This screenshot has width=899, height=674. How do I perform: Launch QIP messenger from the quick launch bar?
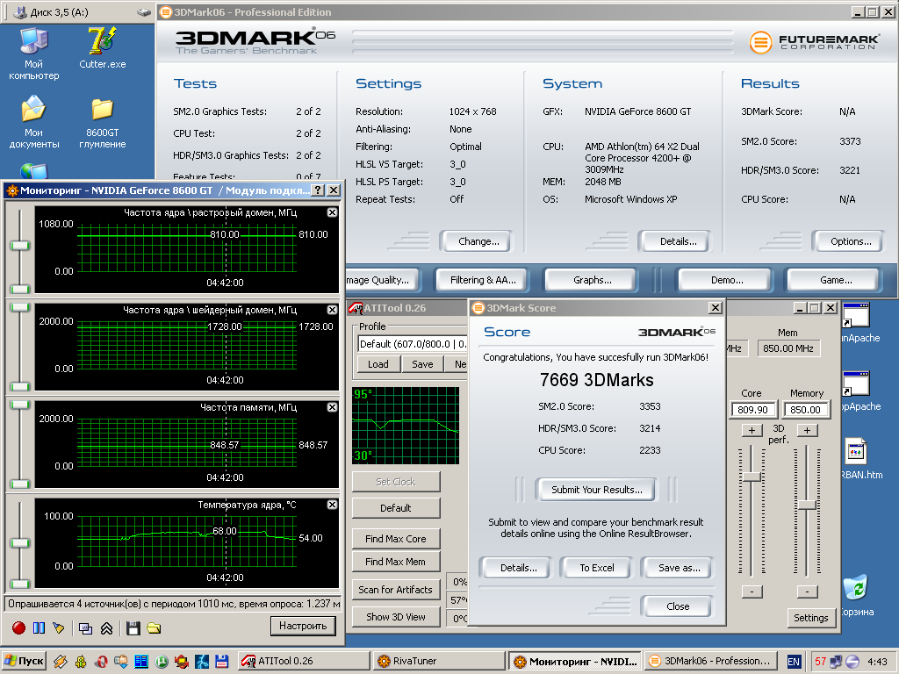81,662
